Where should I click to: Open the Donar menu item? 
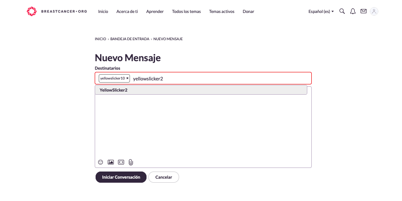[x=248, y=12]
